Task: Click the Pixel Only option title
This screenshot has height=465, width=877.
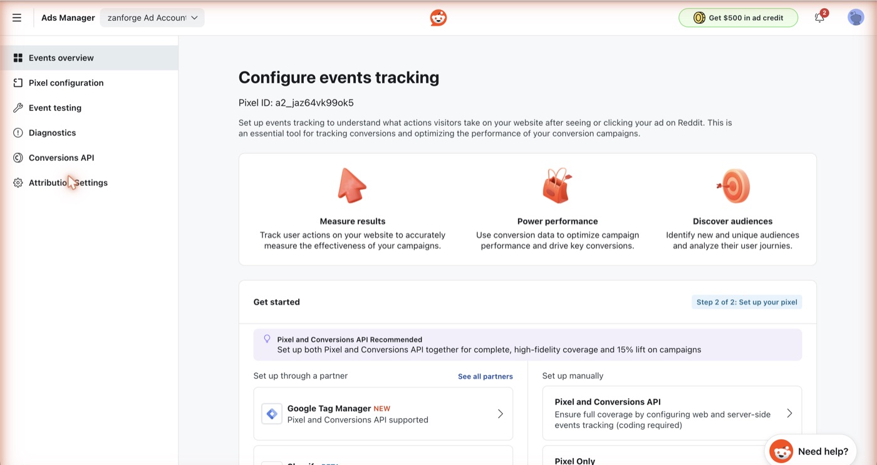Action: click(575, 461)
